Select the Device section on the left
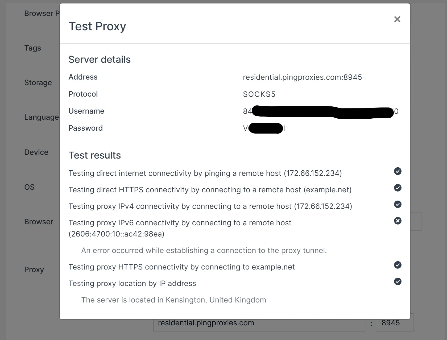The width and height of the screenshot is (447, 340). [36, 152]
